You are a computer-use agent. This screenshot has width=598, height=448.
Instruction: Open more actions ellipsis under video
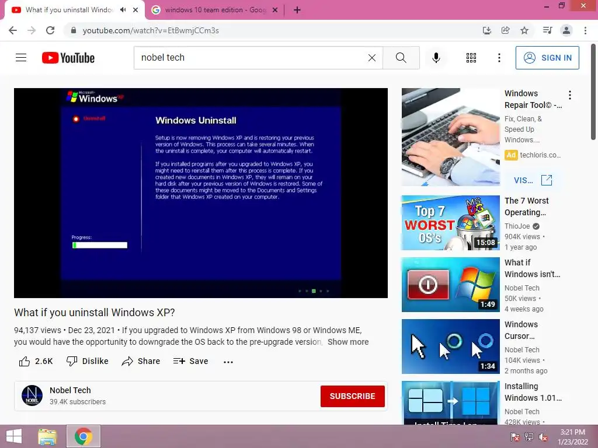tap(228, 362)
